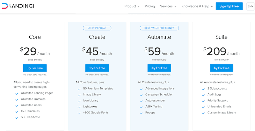Click checkmark beside Autoresponder
Viewport: 255px width, 131px height.
(141, 101)
